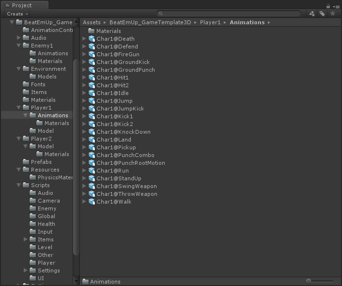This screenshot has height=286, width=342.
Task: Click the search by type filter icon
Action: point(312,14)
